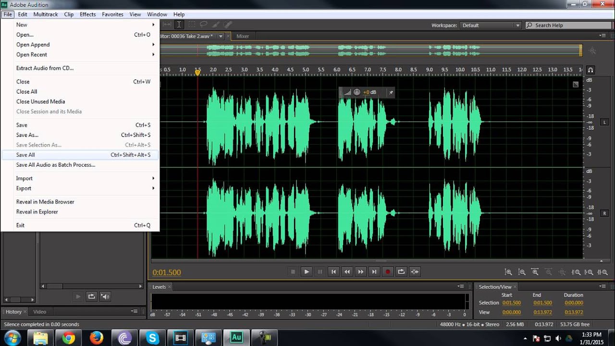Select the Marquee Selection tool
Screen dimensions: 615x346
click(192, 25)
